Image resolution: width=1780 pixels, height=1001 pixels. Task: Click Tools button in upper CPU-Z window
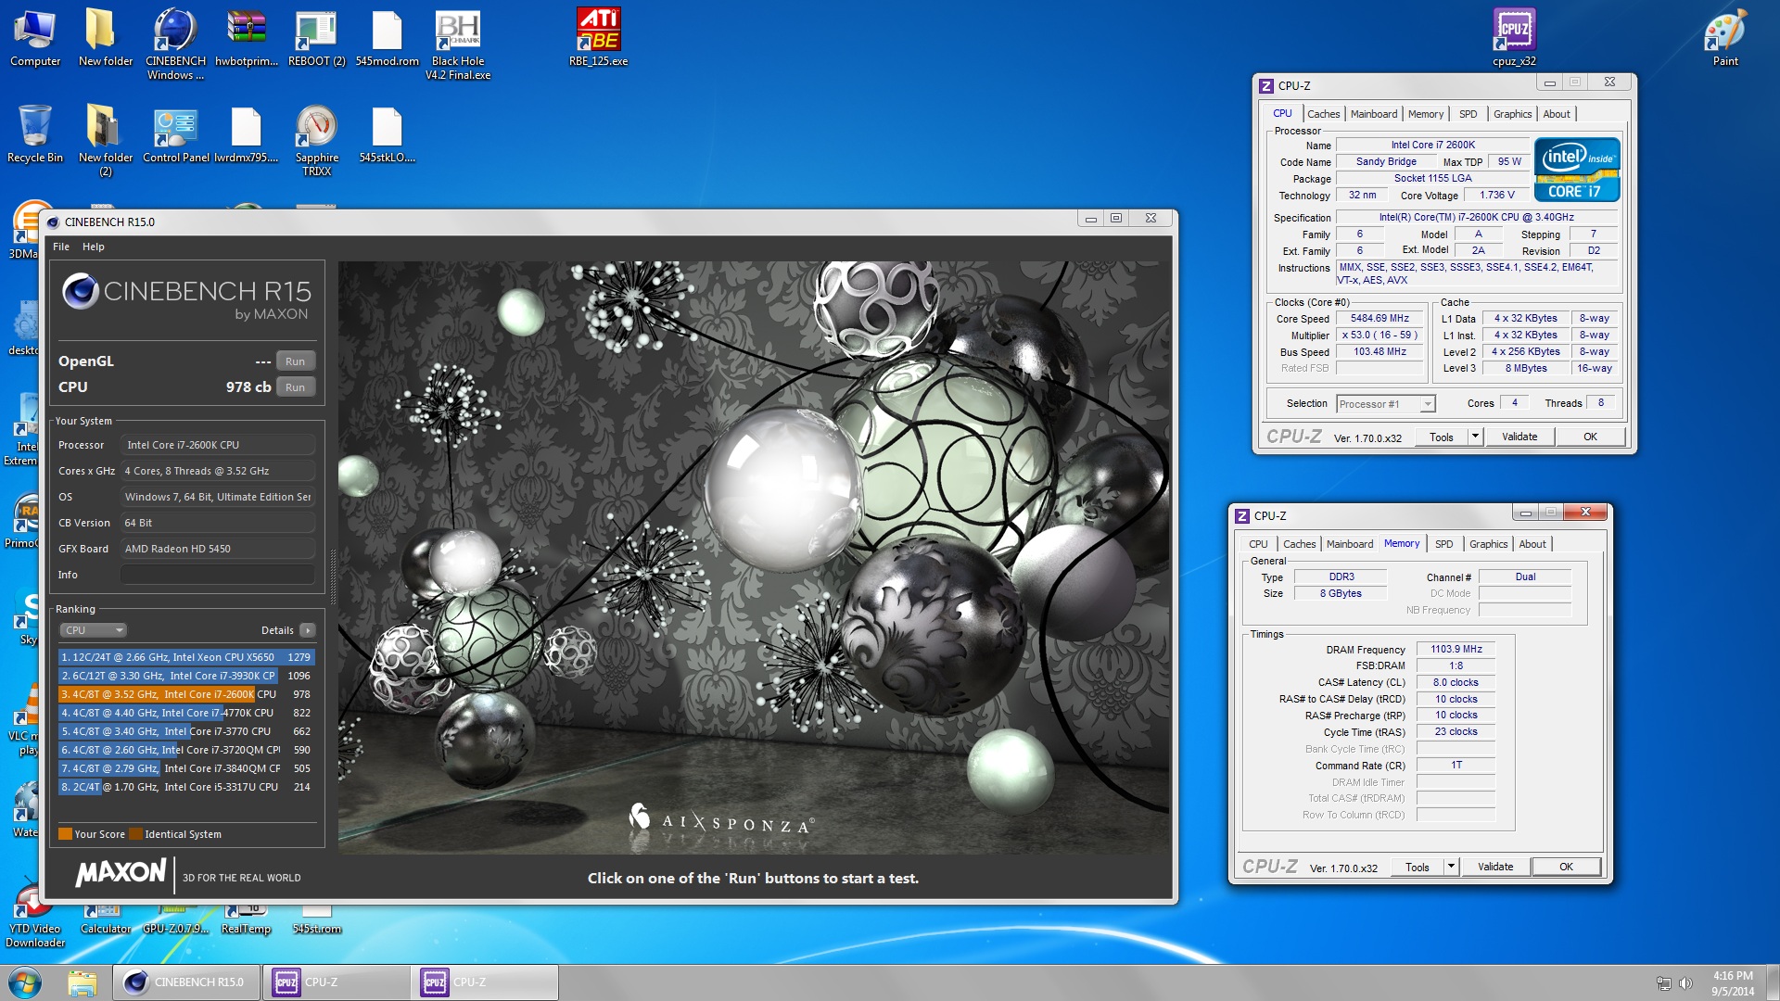click(1442, 437)
